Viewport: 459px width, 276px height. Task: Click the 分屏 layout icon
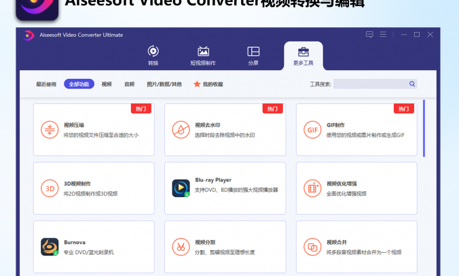coord(253,51)
